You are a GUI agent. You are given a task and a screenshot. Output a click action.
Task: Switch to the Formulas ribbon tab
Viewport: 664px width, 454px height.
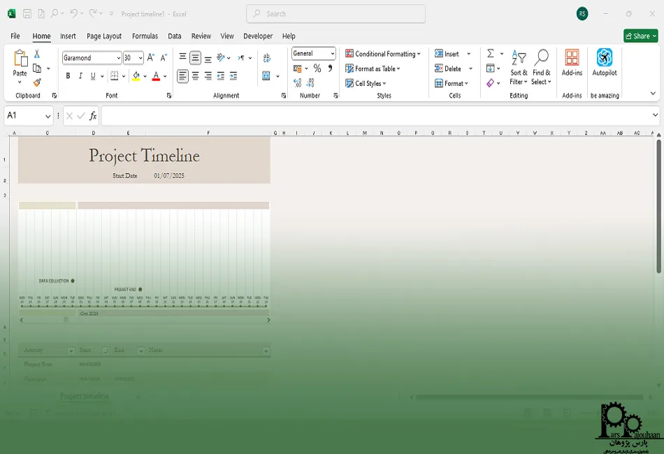click(145, 36)
